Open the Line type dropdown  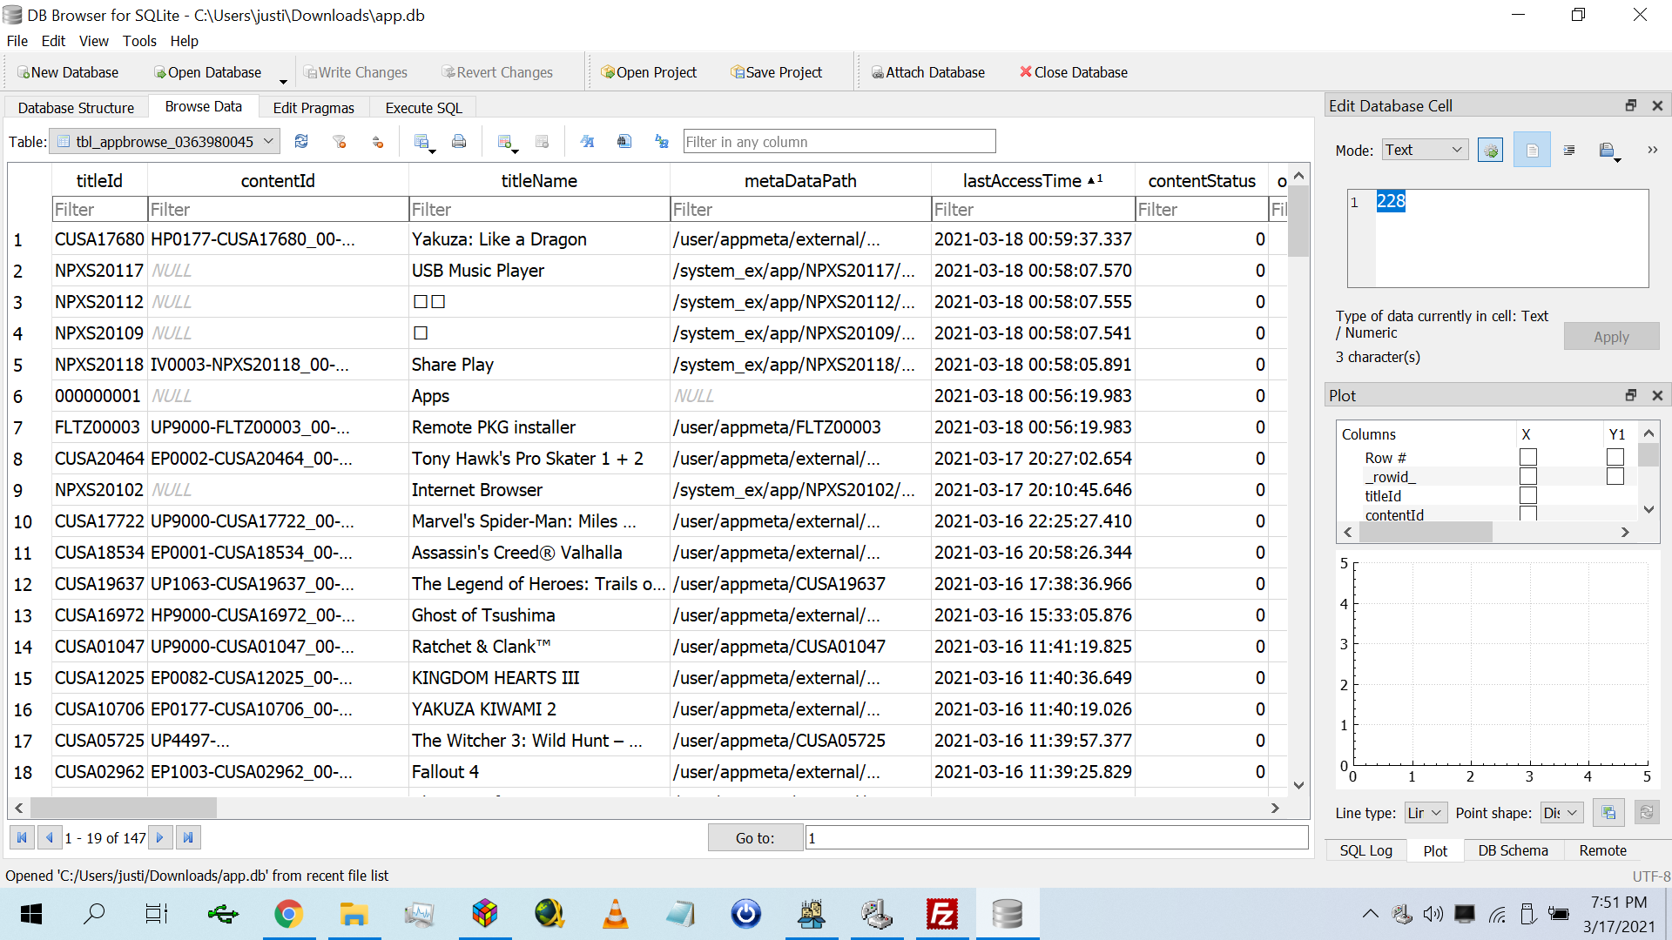coord(1426,813)
